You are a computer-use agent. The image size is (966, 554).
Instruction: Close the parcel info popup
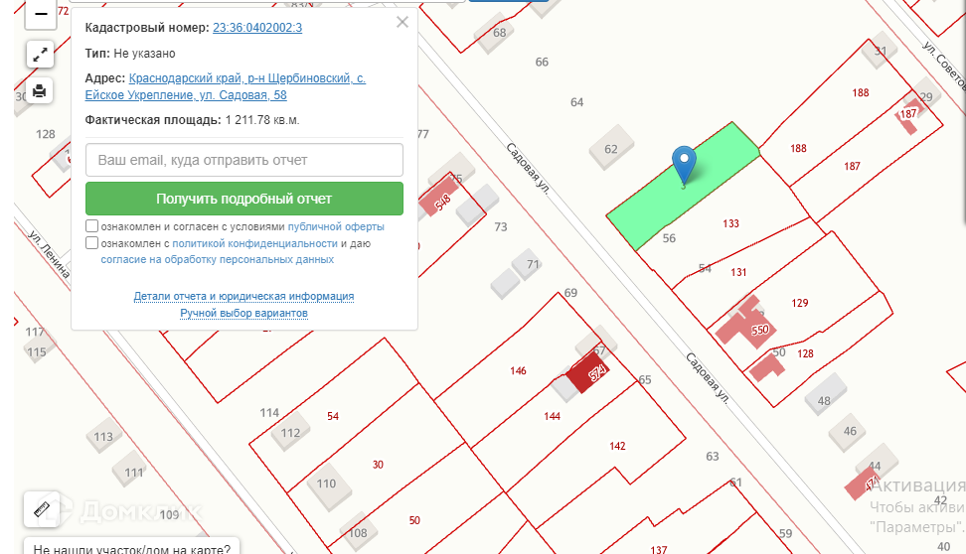click(x=402, y=22)
